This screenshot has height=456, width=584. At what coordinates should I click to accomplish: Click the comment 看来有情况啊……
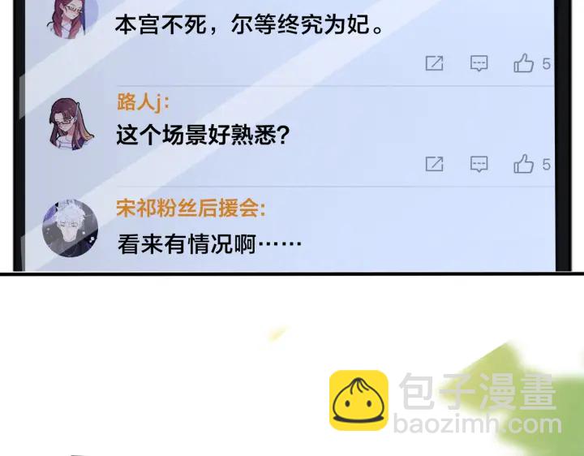point(209,244)
